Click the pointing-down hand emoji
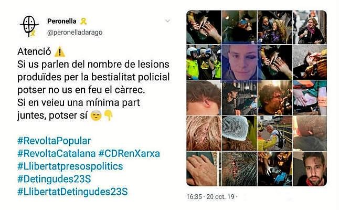 pos(109,115)
